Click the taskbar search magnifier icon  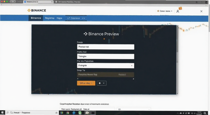click(8, 113)
